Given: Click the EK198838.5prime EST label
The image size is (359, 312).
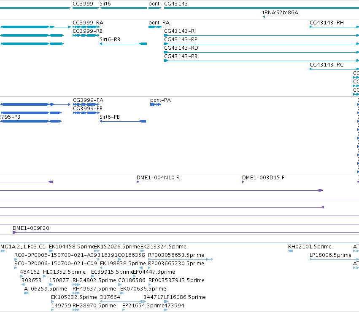Looking at the screenshot, I should coord(123,264).
